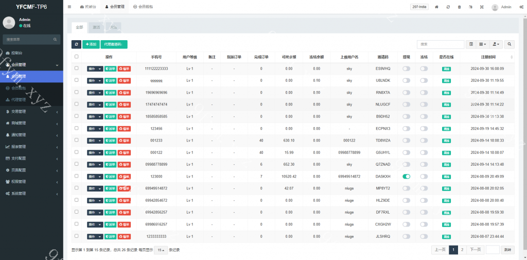Click the home icon in the top bar
The image size is (527, 260).
[x=436, y=7]
